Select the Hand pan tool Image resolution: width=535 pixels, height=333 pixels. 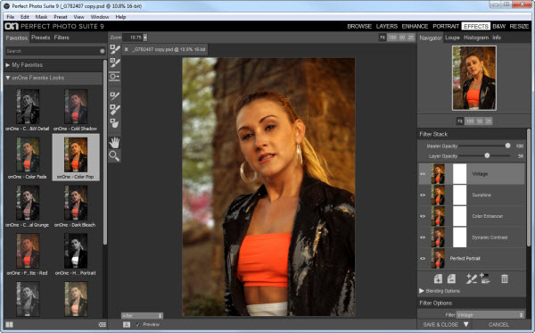(x=115, y=143)
